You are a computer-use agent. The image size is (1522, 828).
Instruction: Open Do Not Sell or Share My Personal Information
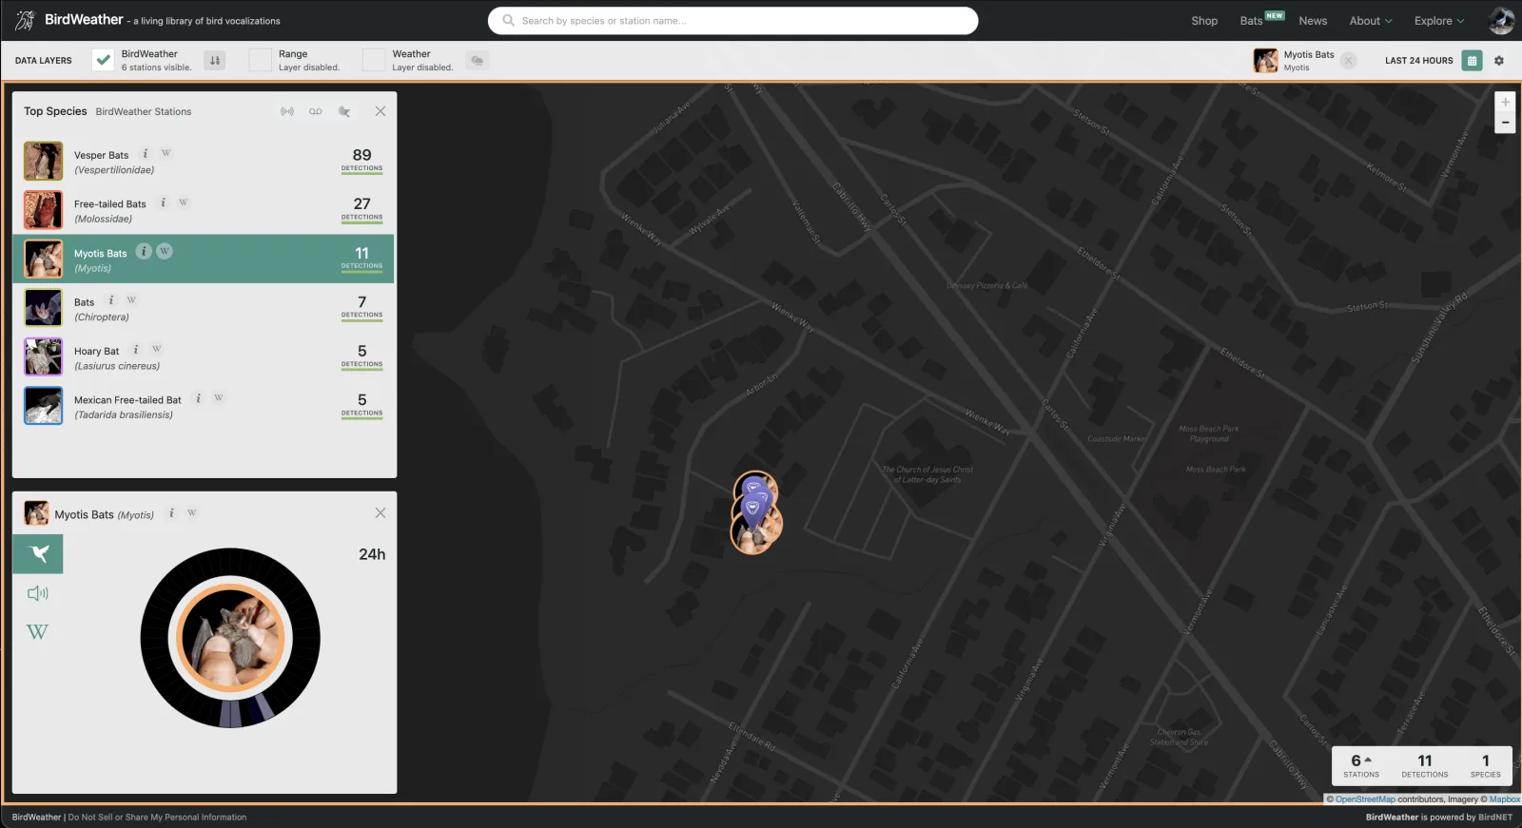pos(157,818)
